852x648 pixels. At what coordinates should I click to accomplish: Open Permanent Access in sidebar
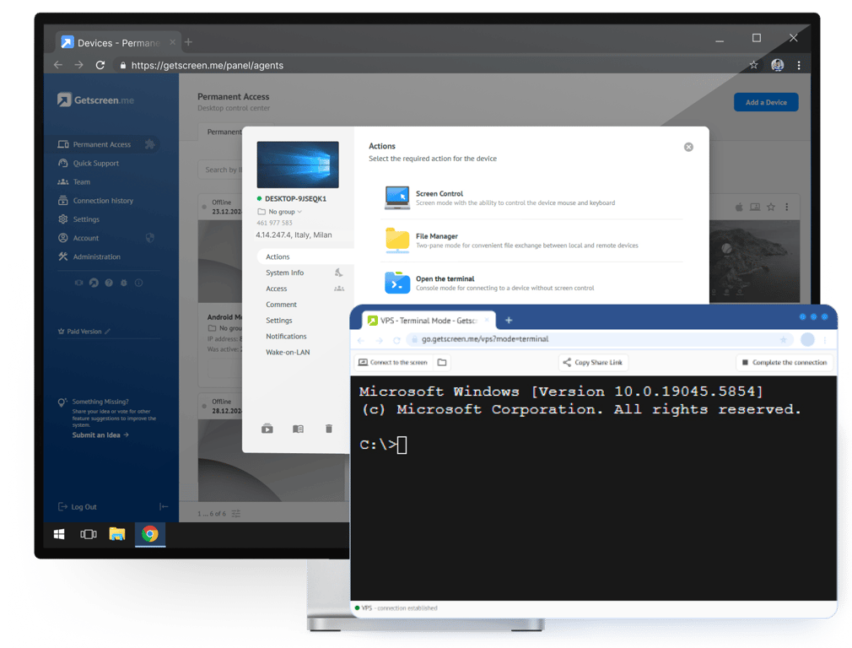101,144
